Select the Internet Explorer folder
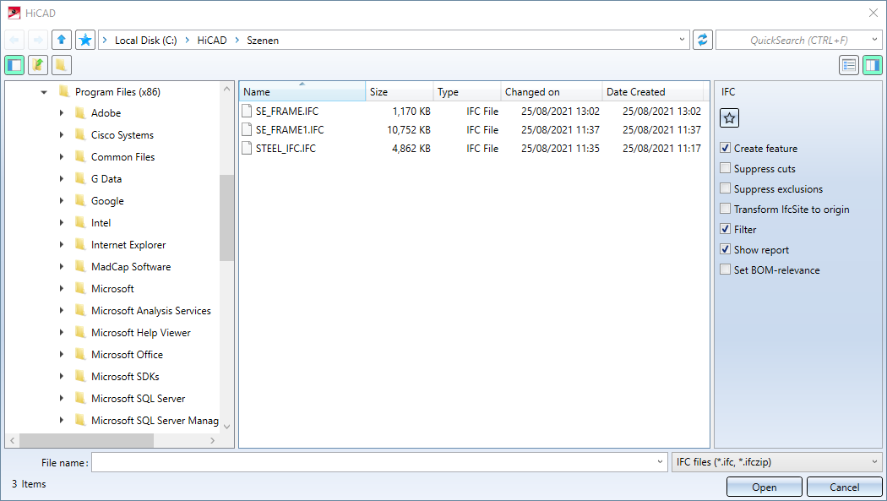Viewport: 887px width, 501px height. pos(128,245)
